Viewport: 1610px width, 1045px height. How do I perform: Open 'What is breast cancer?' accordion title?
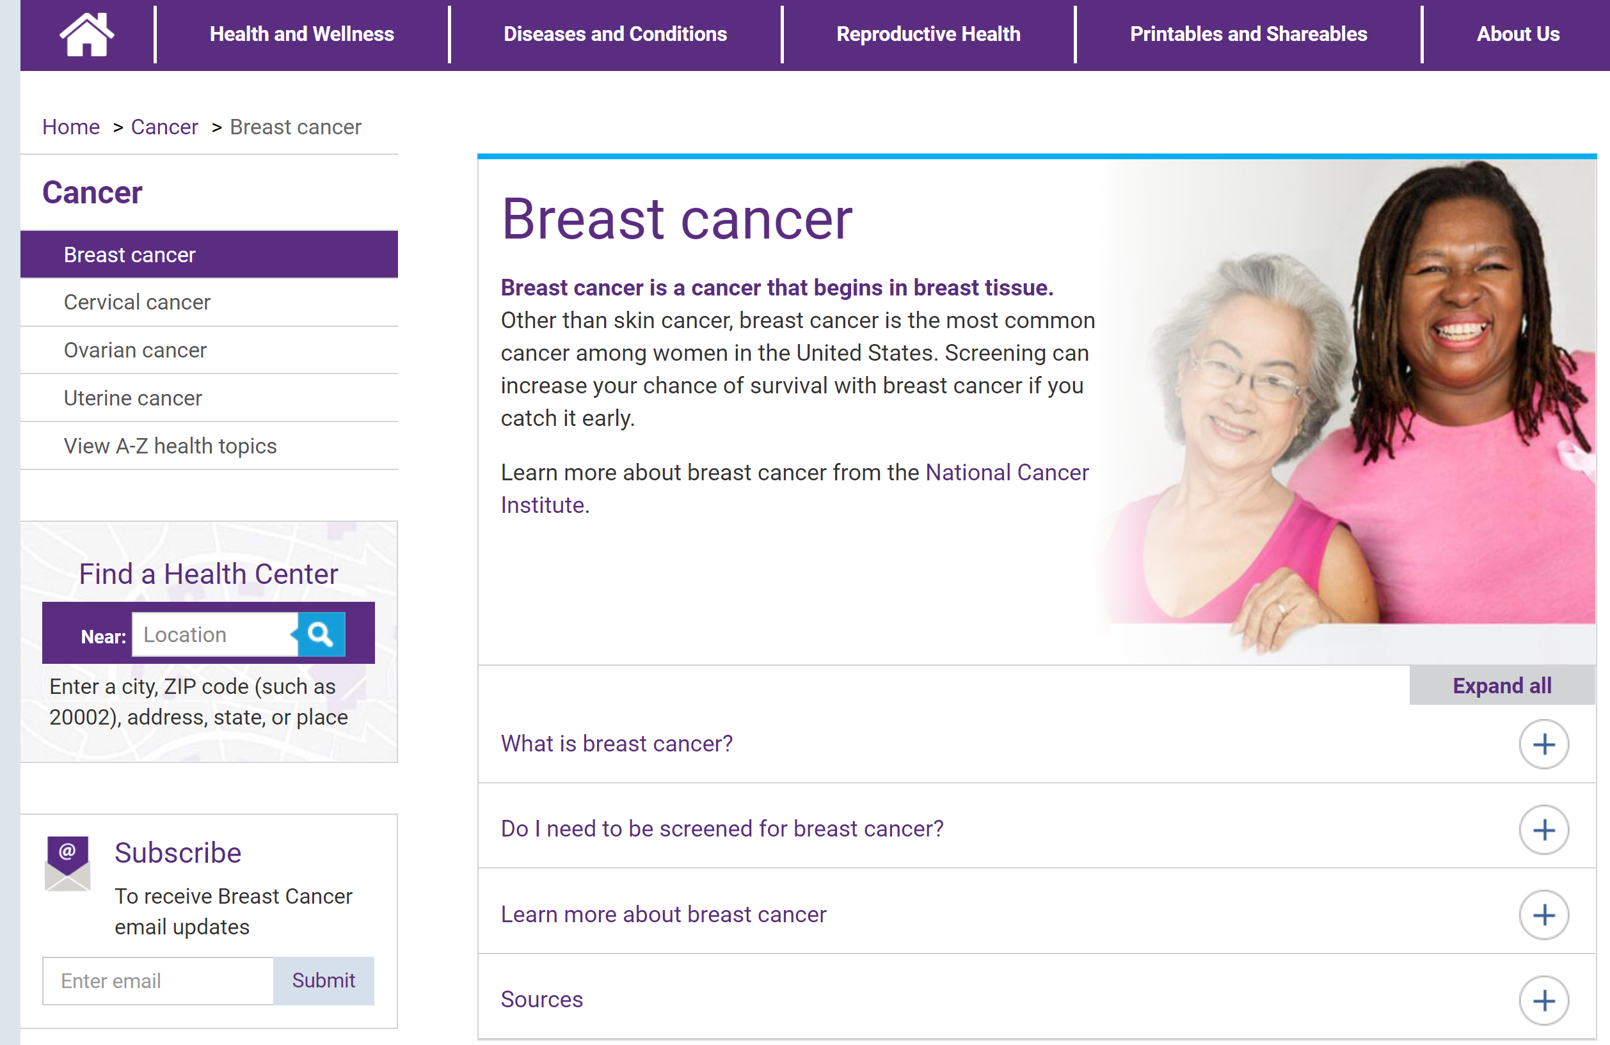[616, 744]
